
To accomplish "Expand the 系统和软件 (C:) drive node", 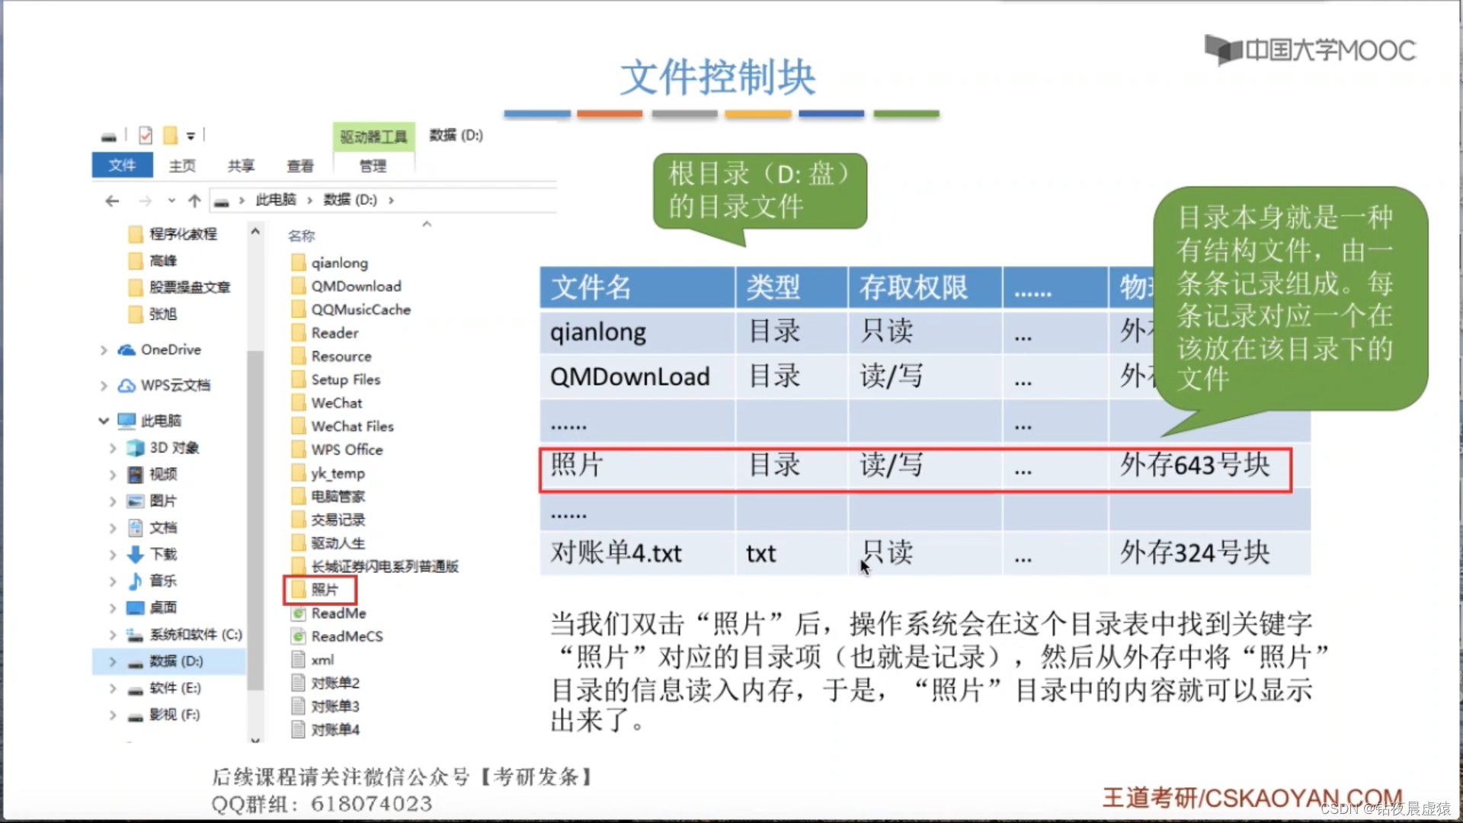I will [x=113, y=635].
